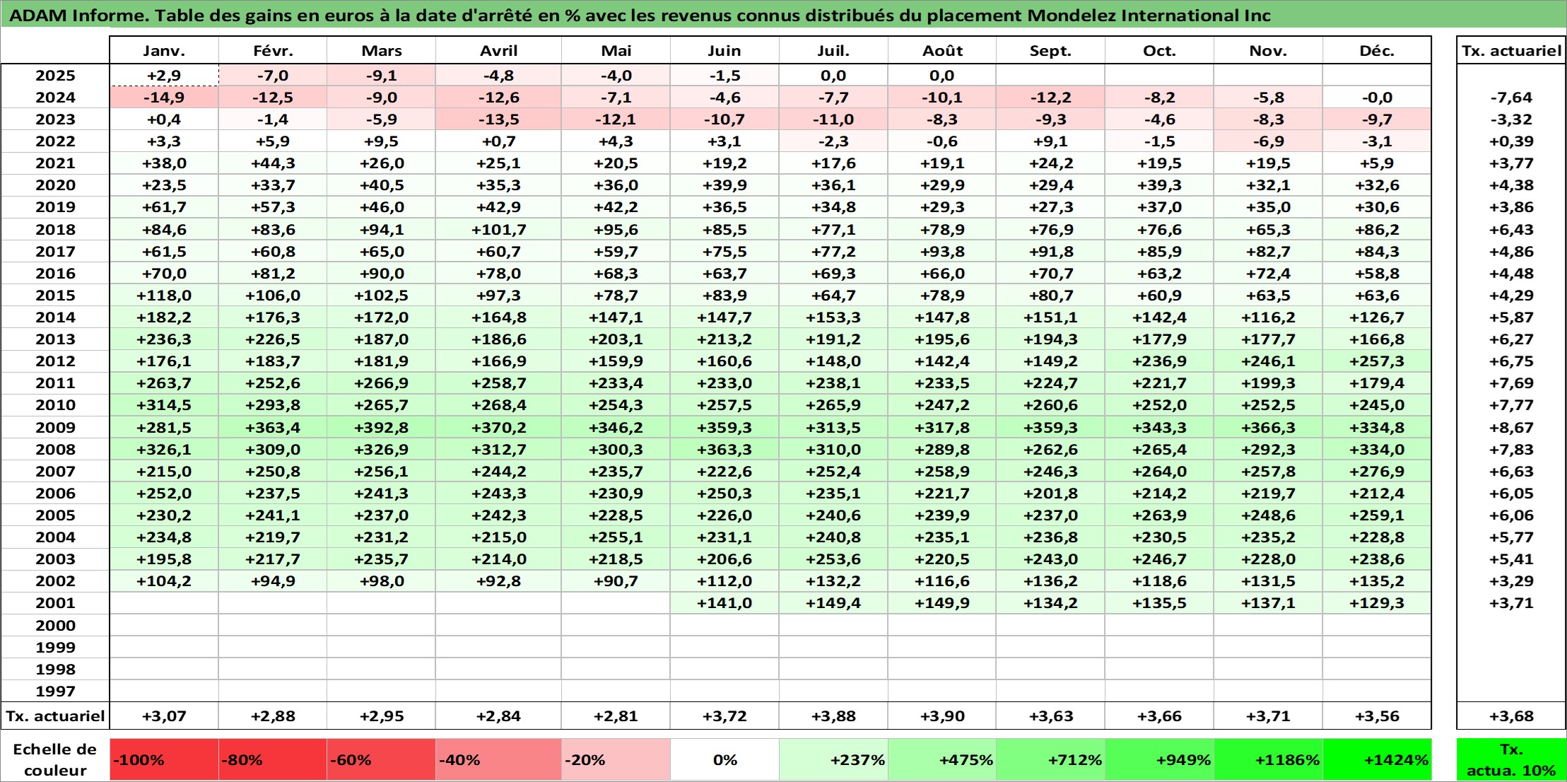Select the +257,3 cell in 2012
Image resolution: width=1567 pixels, height=782 pixels.
pyautogui.click(x=1377, y=361)
